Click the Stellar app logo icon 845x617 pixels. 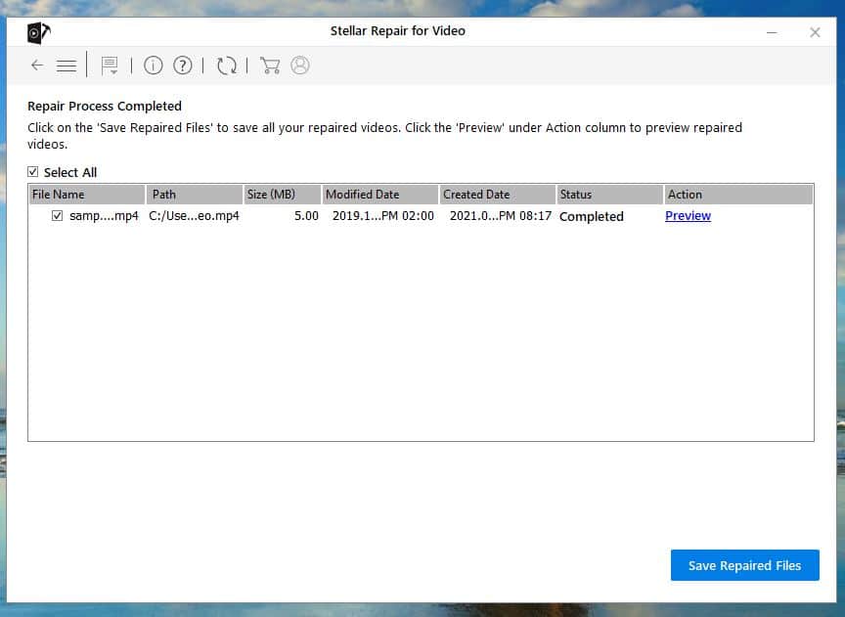point(39,32)
